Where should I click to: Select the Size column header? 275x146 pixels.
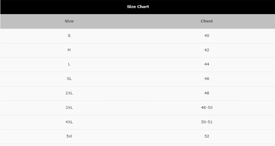point(69,21)
